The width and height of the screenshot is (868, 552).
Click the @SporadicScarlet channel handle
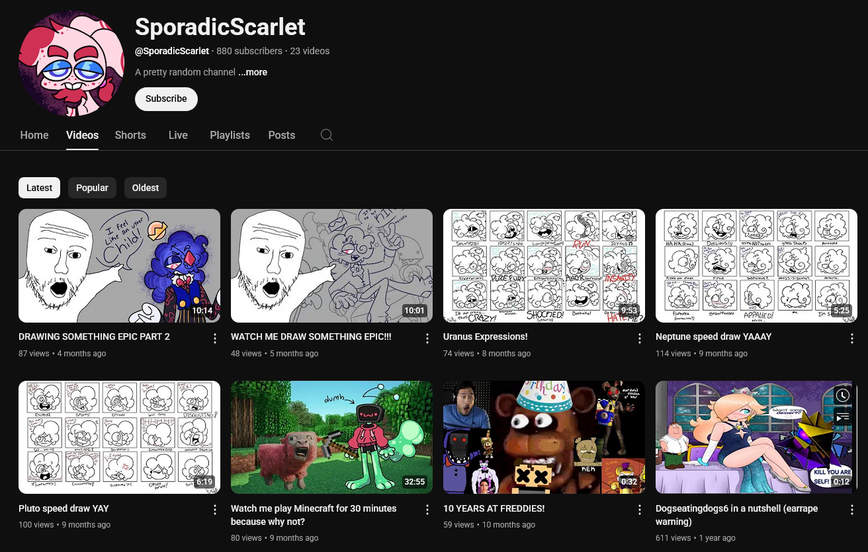pyautogui.click(x=172, y=51)
